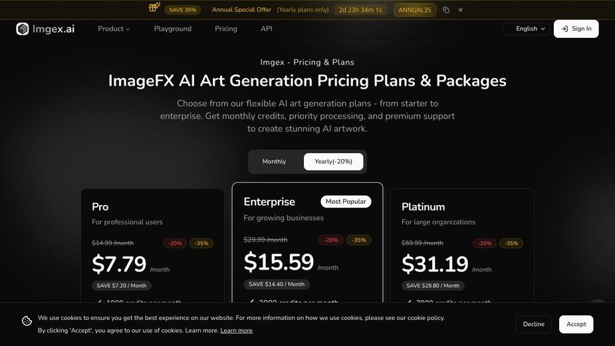This screenshot has height=346, width=615.
Task: Expand the Product menu chevron
Action: point(128,29)
